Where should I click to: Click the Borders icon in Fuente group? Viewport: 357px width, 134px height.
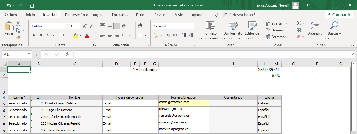click(62, 35)
